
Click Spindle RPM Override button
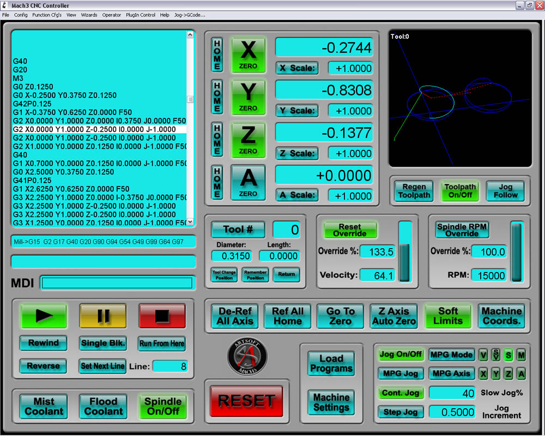coord(462,230)
